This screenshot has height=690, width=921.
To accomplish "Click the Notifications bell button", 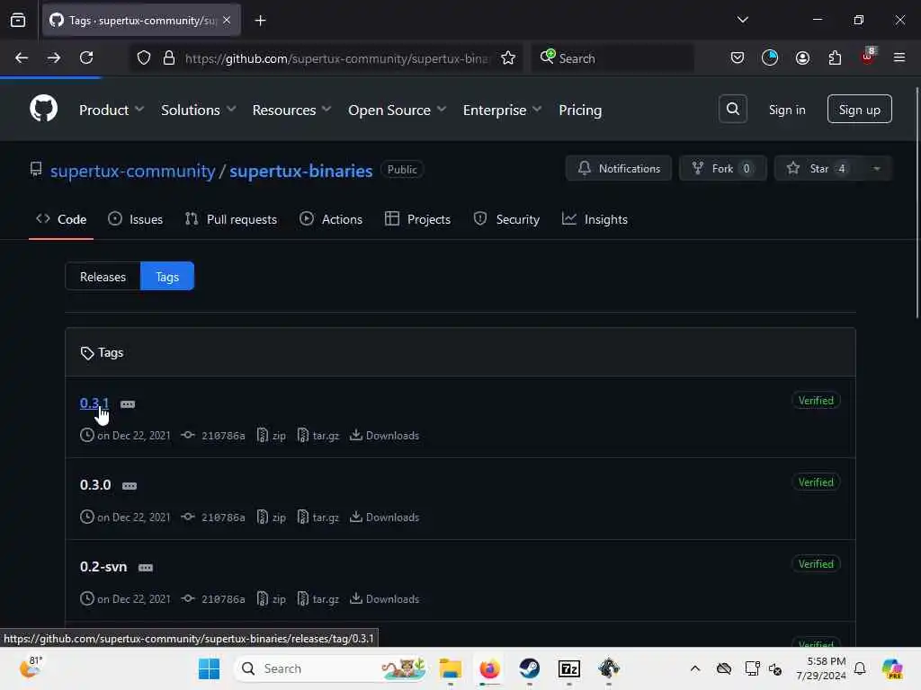I will (619, 168).
